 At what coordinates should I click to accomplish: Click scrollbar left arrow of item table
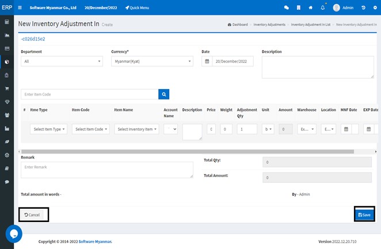click(19, 151)
